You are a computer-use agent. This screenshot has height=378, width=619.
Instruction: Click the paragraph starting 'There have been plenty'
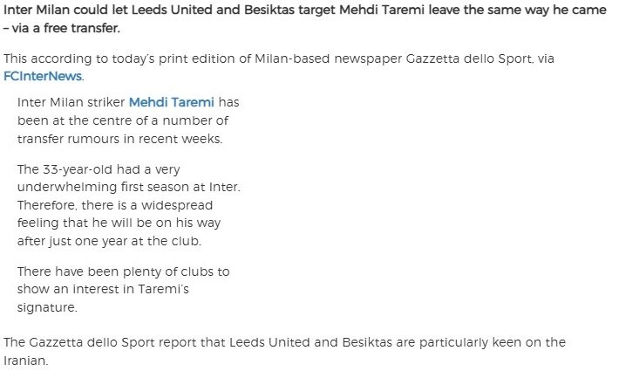123,290
